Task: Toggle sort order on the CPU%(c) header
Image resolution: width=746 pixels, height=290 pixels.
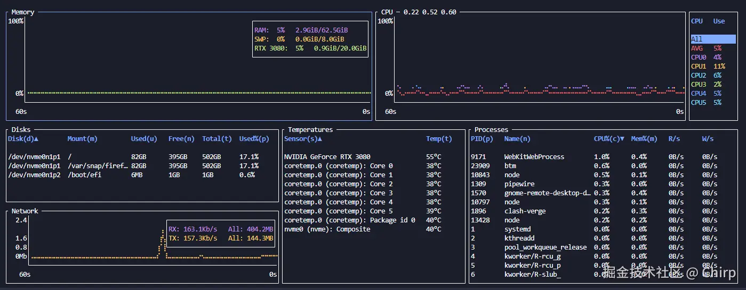Action: [x=608, y=139]
